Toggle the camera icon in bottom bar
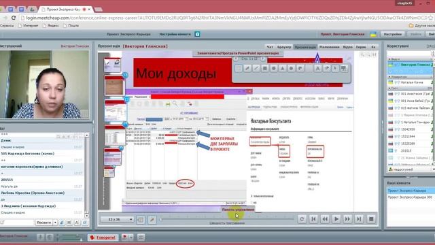 pyautogui.click(x=50, y=238)
